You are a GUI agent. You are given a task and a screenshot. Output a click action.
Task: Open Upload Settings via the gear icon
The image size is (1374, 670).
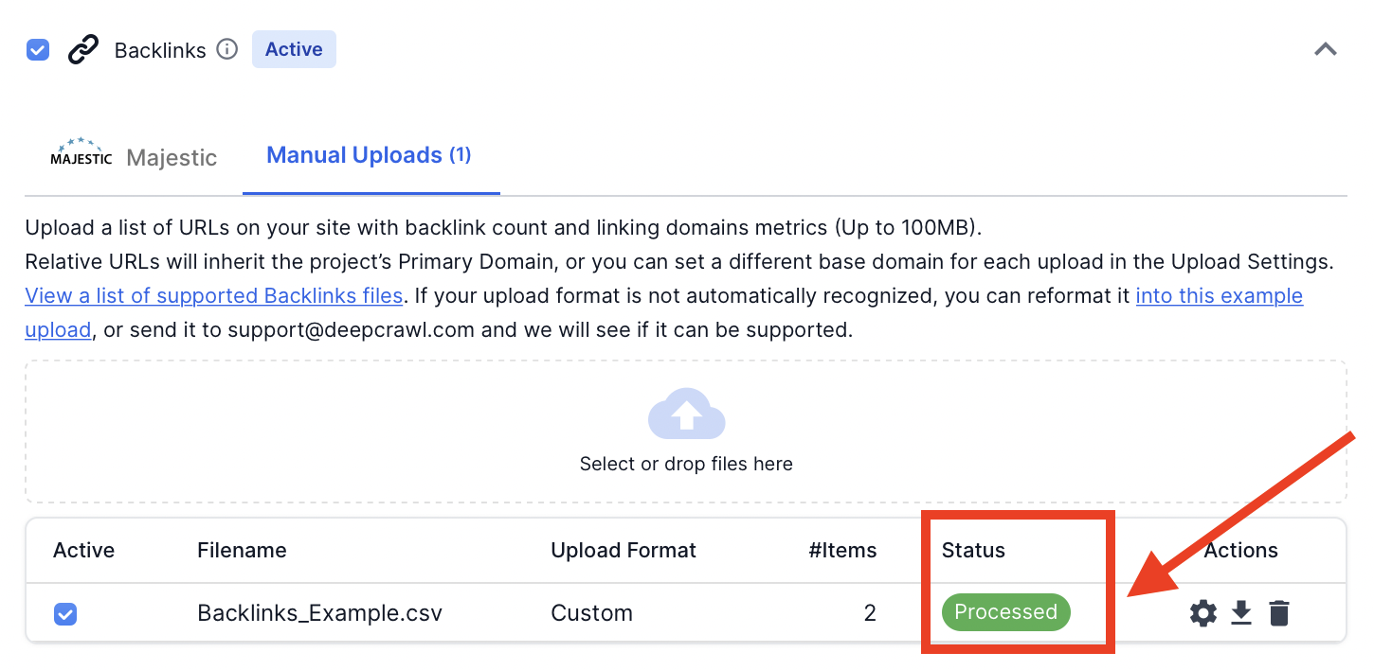(1202, 612)
